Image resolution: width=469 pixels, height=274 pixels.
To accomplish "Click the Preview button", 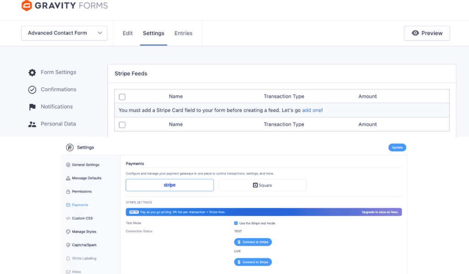I will (x=427, y=33).
